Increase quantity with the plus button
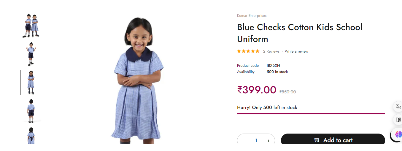402x151 pixels. click(x=268, y=141)
